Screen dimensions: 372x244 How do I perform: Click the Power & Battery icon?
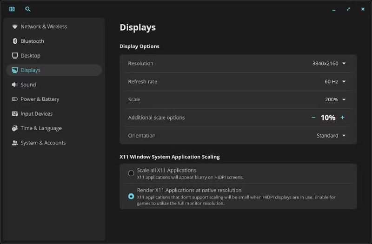point(15,99)
